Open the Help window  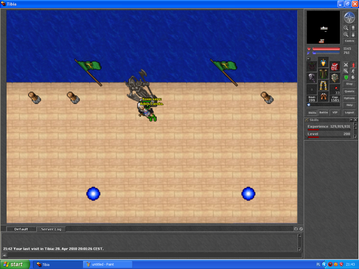pyautogui.click(x=350, y=105)
